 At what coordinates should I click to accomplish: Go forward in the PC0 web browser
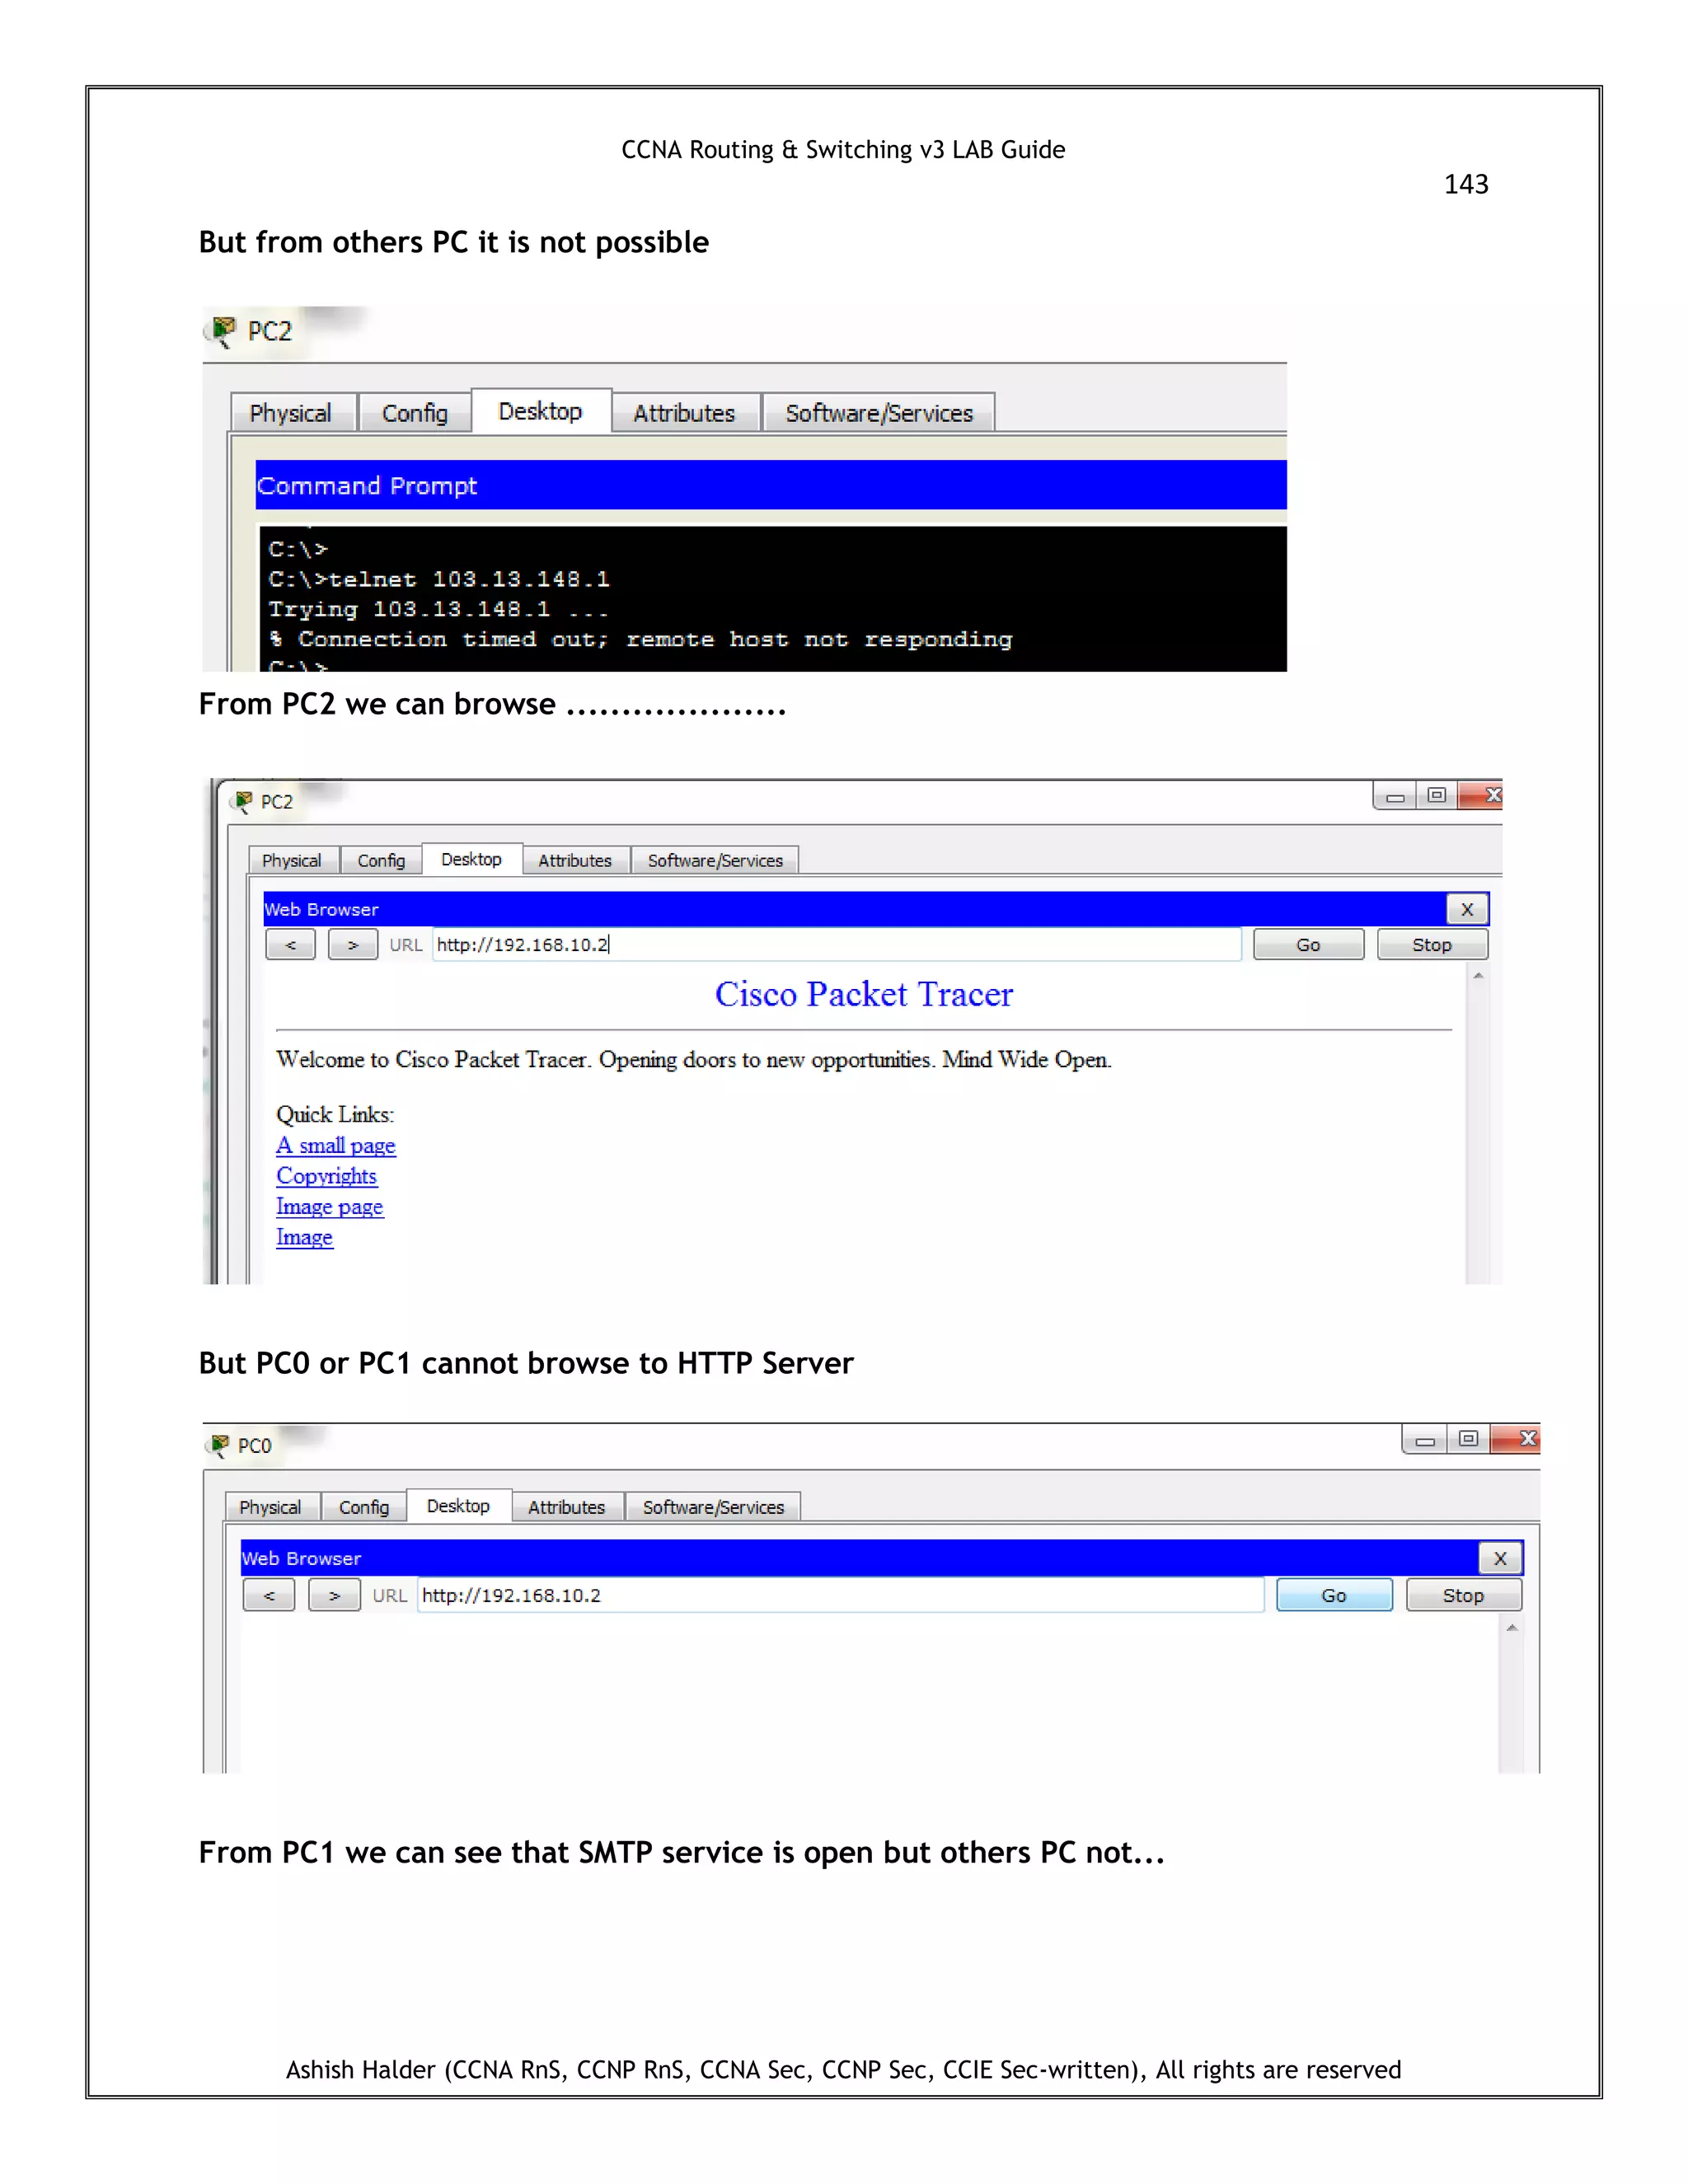[x=335, y=1595]
